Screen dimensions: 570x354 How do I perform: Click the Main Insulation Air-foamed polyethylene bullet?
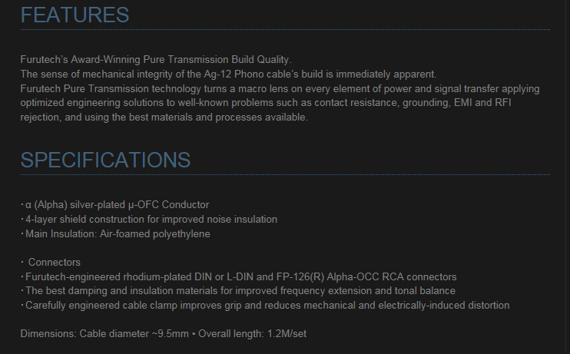click(115, 234)
